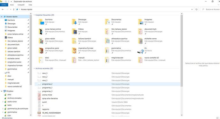The width and height of the screenshot is (220, 119).
Task: Click the Quick Access Toolbar customize dropdown
Action: click(11, 2)
